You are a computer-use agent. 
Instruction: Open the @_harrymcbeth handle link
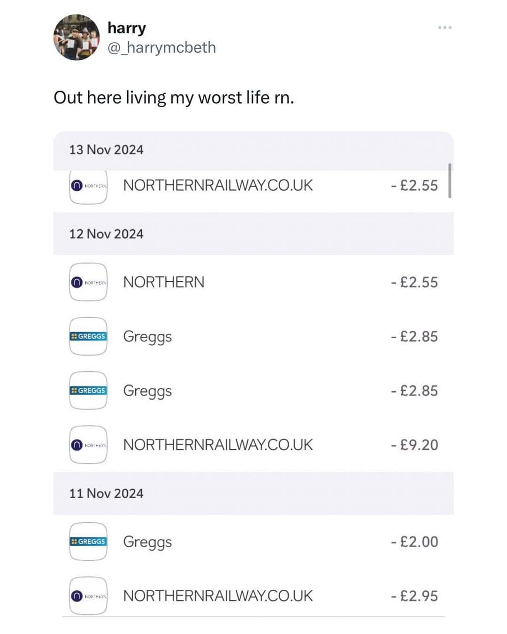point(161,47)
